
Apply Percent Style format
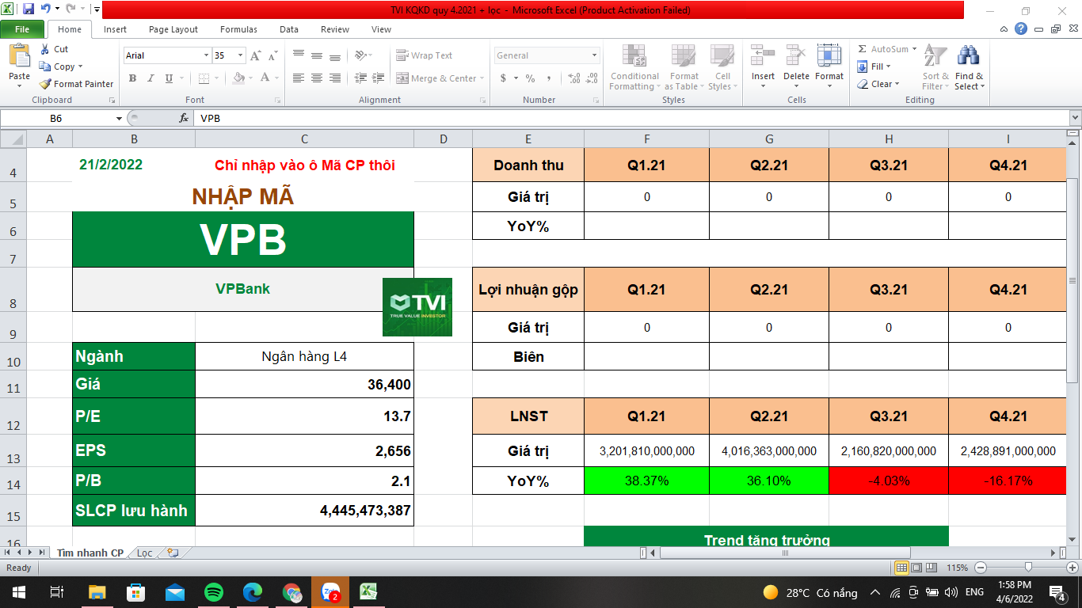530,78
